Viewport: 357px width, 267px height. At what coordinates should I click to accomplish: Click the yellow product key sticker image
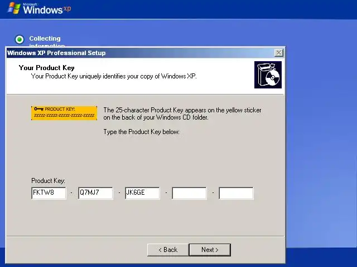pyautogui.click(x=64, y=113)
